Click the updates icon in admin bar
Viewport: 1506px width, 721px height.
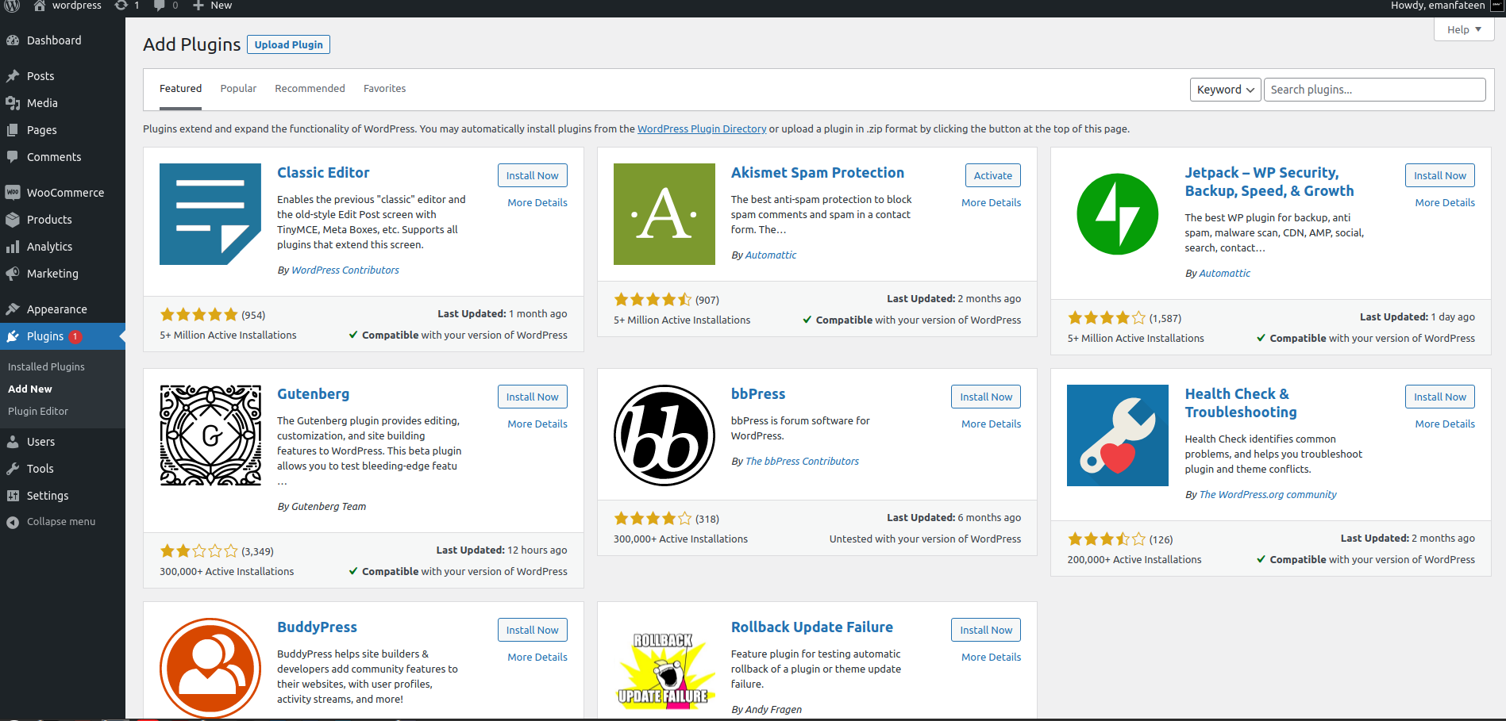tap(121, 6)
